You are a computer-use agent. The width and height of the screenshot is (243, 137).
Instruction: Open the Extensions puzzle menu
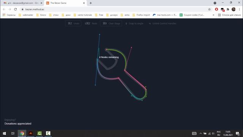228,9
